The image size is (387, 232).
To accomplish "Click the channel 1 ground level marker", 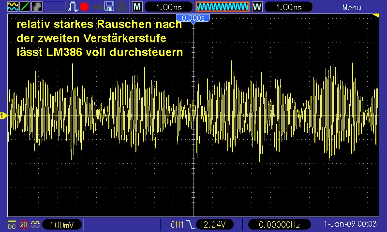I will tap(3, 116).
